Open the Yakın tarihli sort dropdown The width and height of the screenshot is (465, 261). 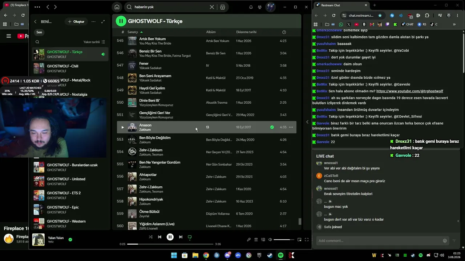[94, 42]
